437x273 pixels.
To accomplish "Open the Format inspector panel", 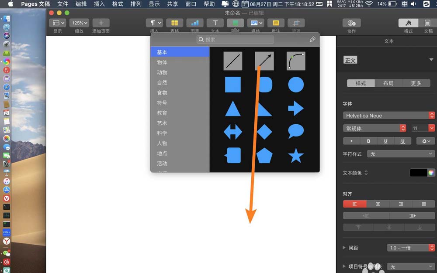I will [x=408, y=23].
